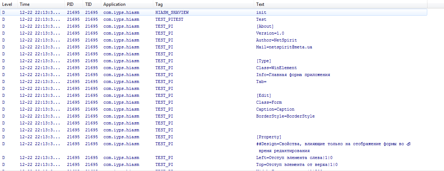Select the [Type] log entry
Viewport: 444px width, 171px height.
pos(263,61)
